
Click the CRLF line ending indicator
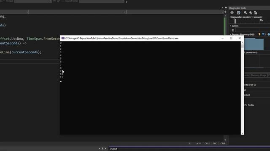coord(223,143)
